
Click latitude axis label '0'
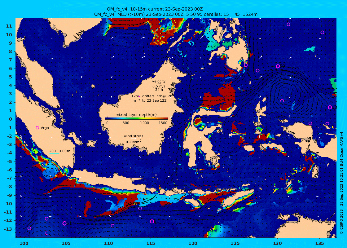[x=11, y=119]
